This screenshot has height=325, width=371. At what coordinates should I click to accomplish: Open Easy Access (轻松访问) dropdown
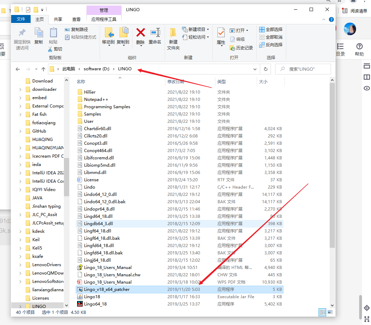pos(196,37)
